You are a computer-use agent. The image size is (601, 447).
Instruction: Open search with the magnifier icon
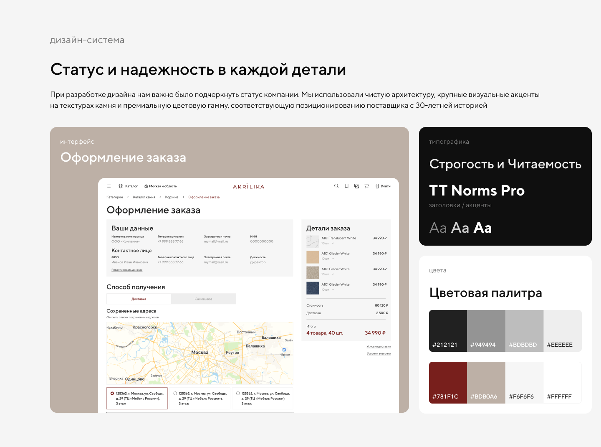[x=336, y=186]
